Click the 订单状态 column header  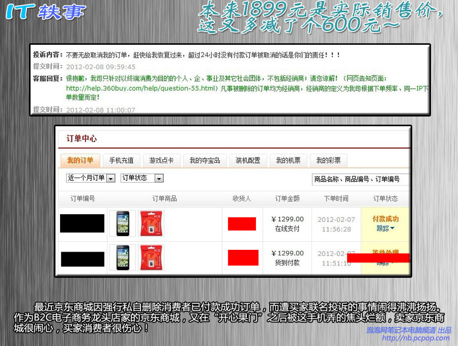(386, 199)
